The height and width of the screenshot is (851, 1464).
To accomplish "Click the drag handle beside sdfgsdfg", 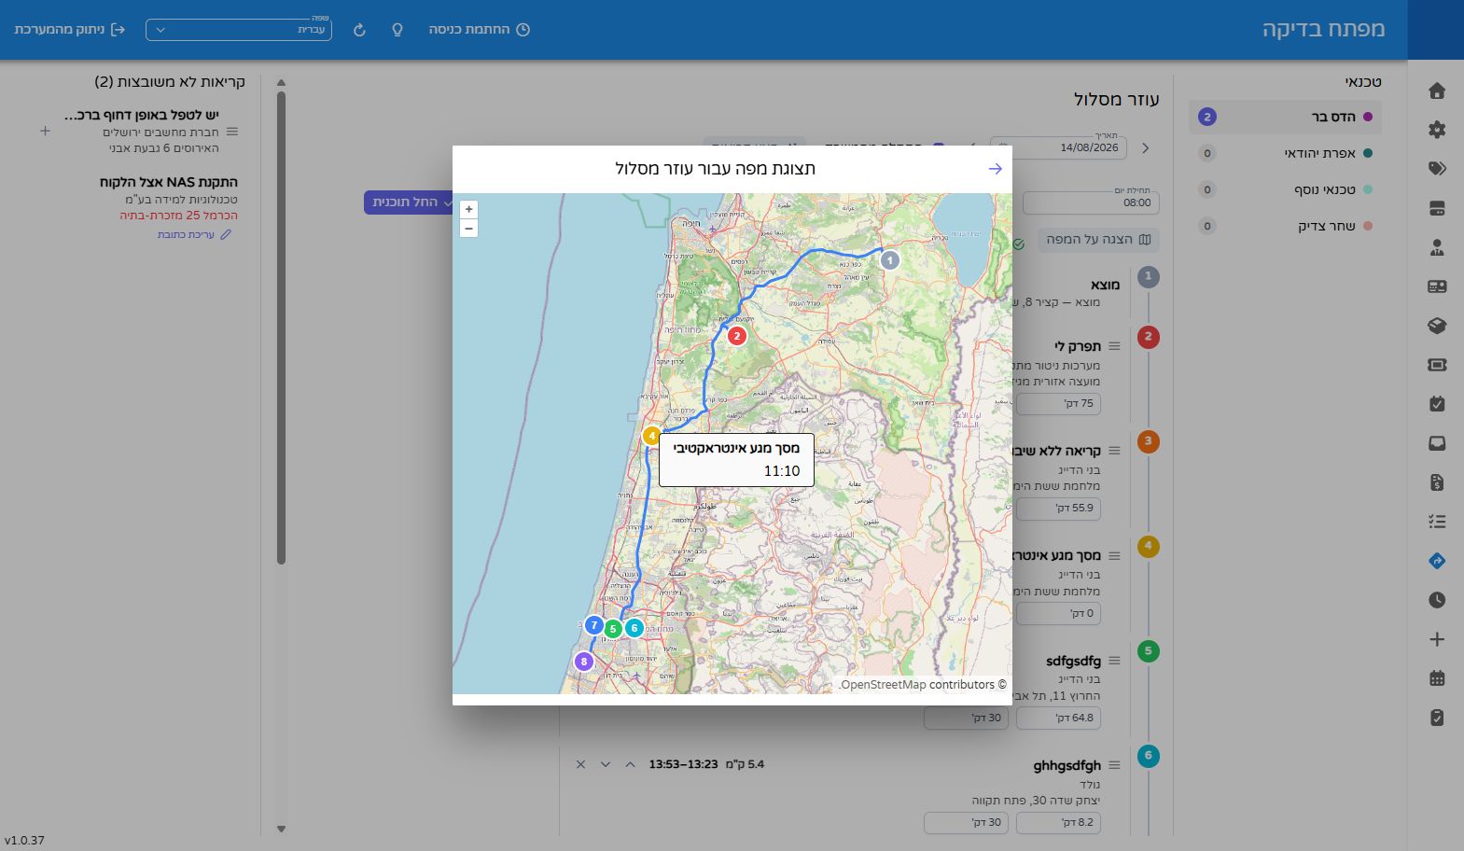I will [1114, 661].
